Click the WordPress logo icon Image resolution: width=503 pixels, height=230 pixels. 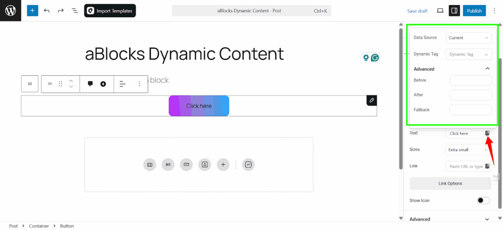click(11, 11)
